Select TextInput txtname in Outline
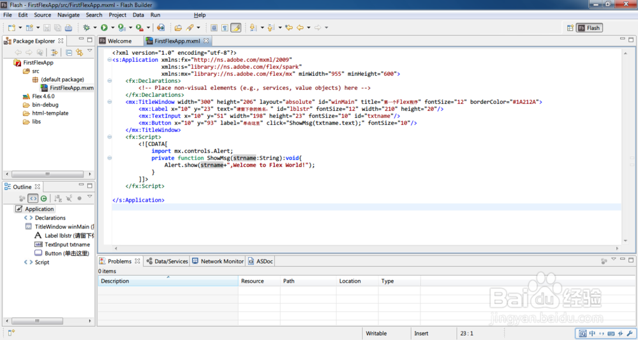 point(67,244)
